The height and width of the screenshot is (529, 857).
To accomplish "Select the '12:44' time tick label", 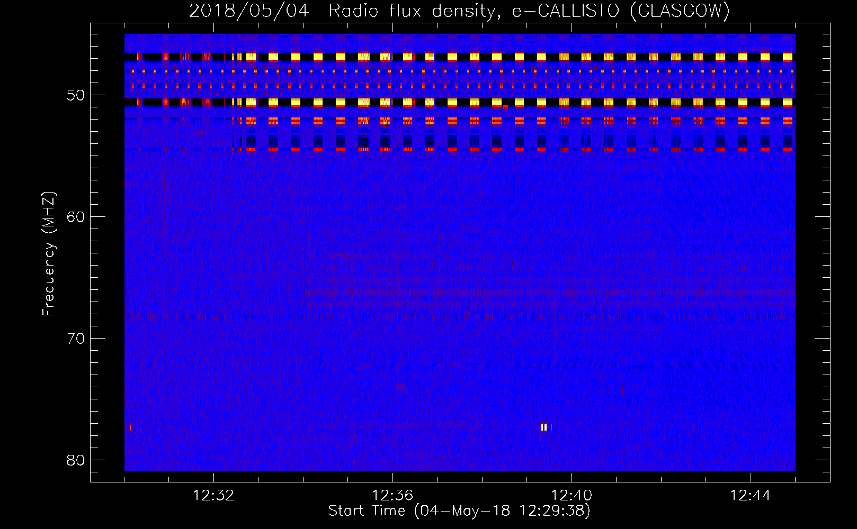I will click(x=751, y=496).
